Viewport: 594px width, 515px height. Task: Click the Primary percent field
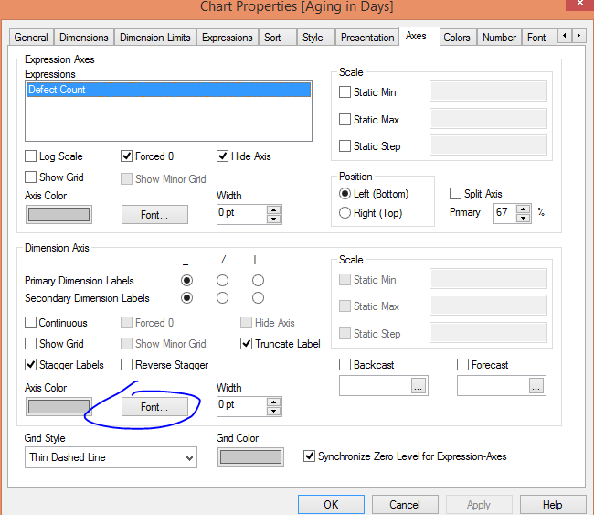pos(505,213)
